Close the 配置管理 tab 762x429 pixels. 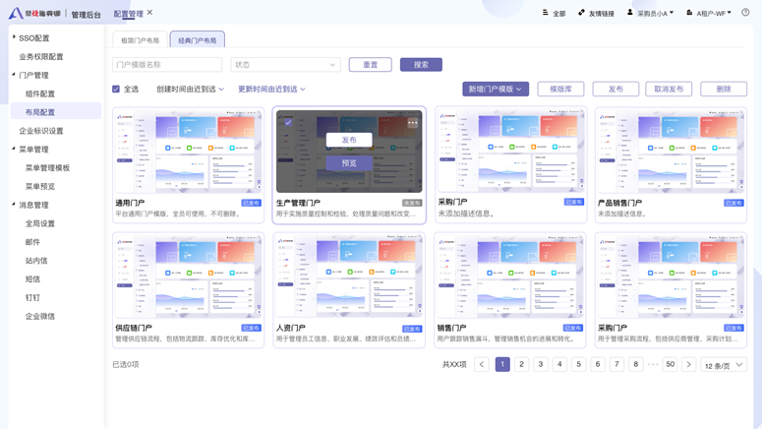tap(149, 13)
